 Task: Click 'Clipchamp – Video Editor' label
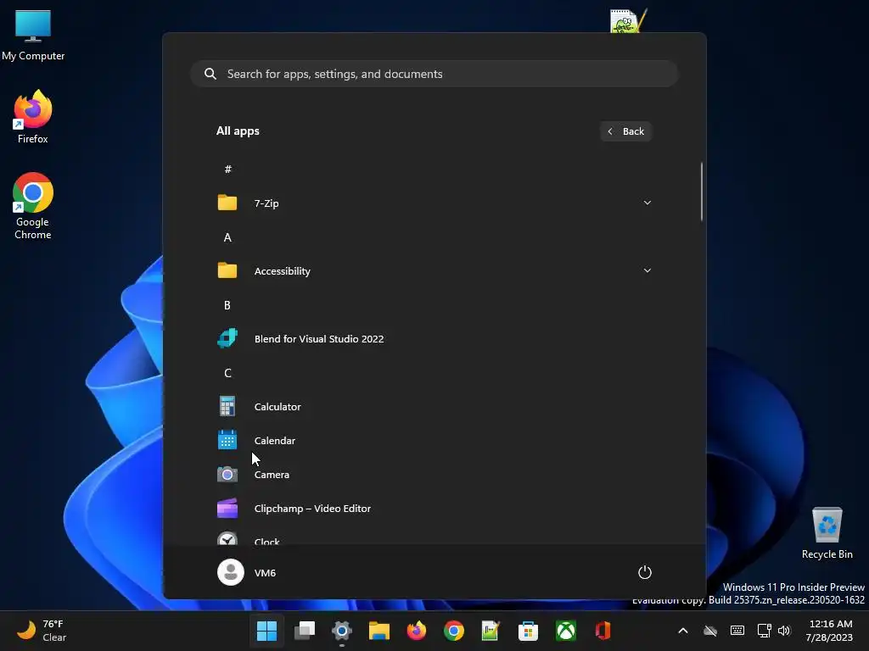[312, 509]
